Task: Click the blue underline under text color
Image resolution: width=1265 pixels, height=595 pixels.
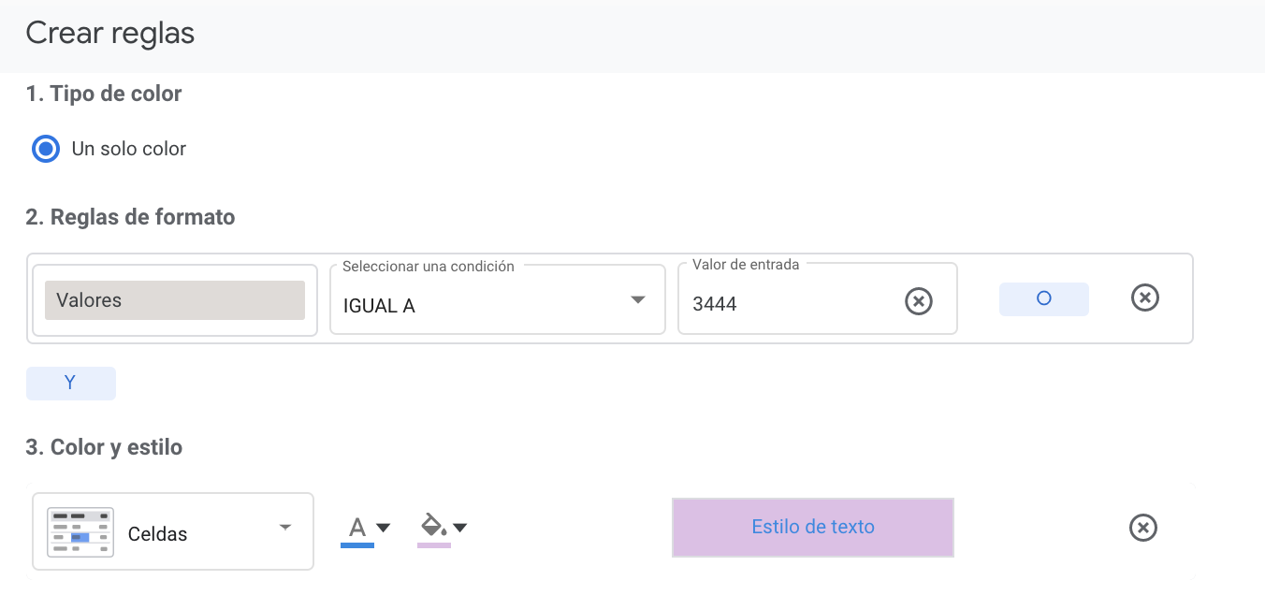Action: [356, 544]
